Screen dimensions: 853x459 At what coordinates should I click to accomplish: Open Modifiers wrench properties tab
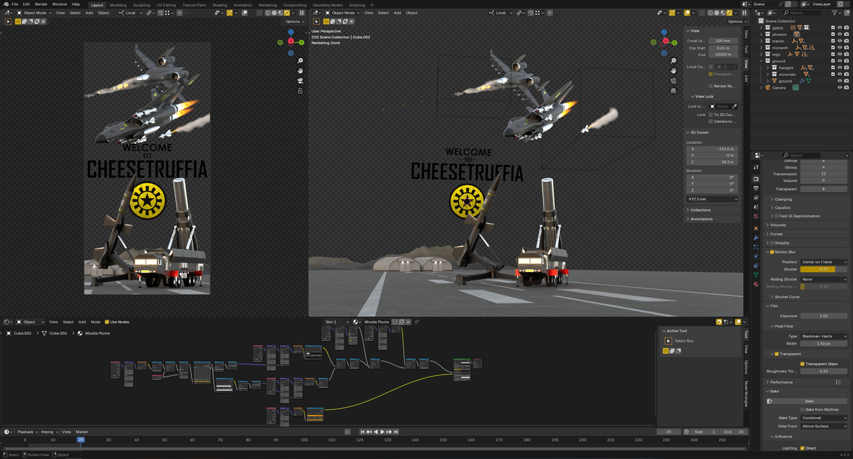[x=756, y=237]
